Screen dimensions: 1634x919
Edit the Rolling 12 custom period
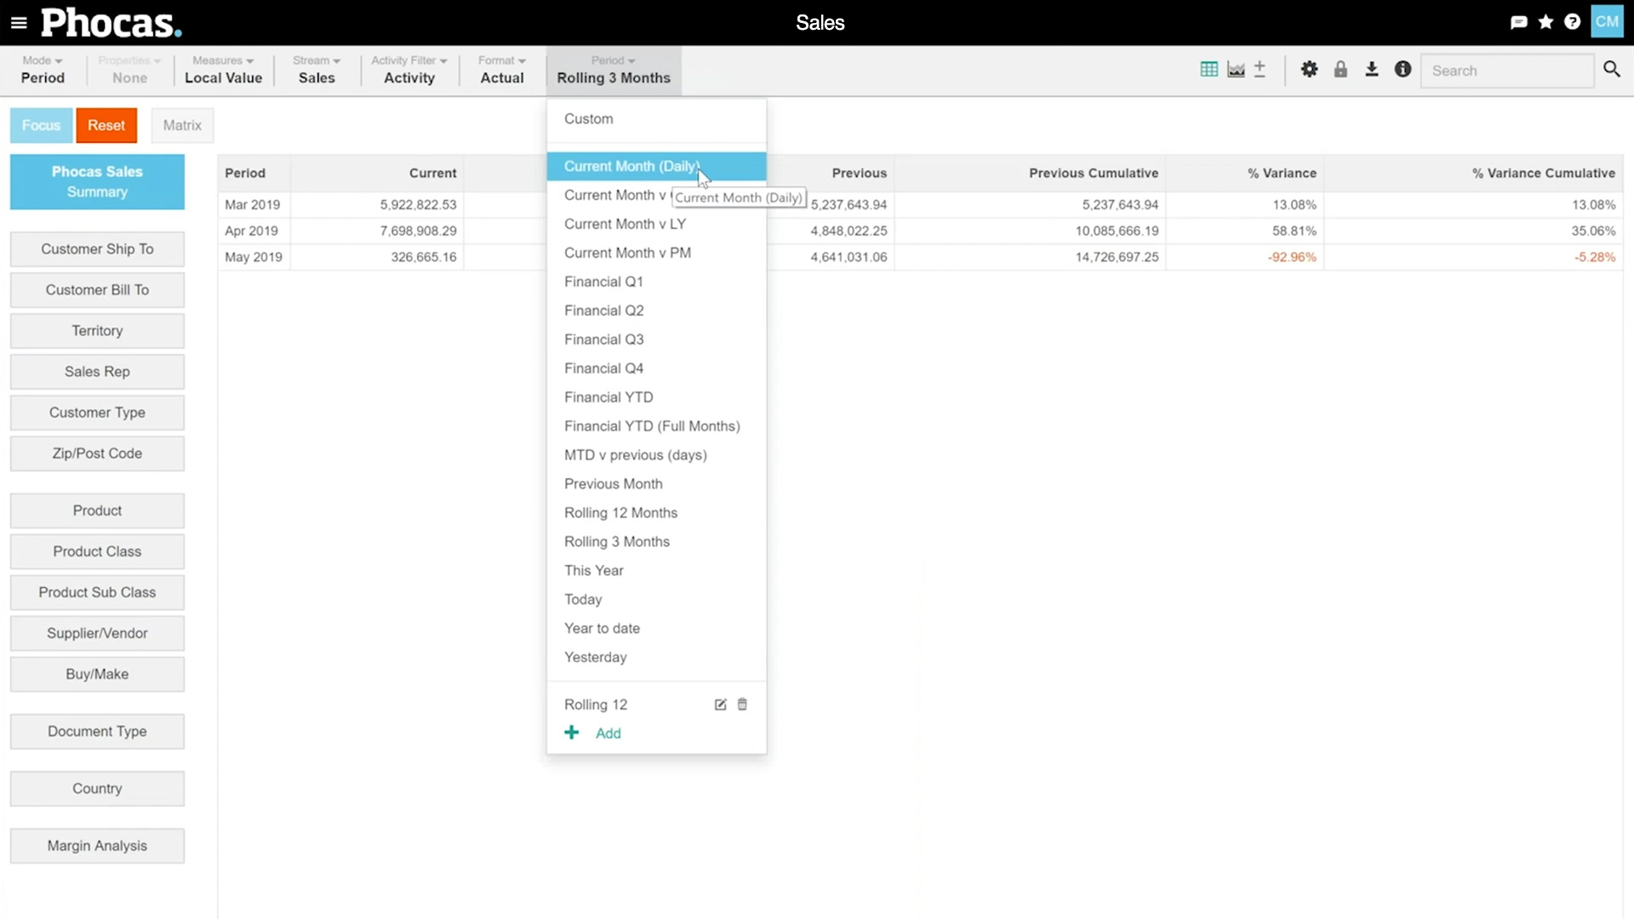[720, 705]
